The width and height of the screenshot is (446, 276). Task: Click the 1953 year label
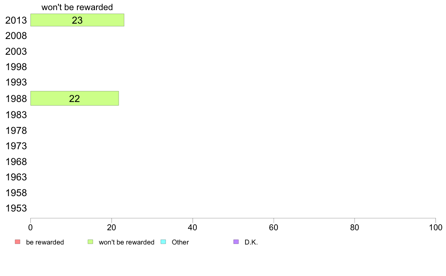pos(16,208)
